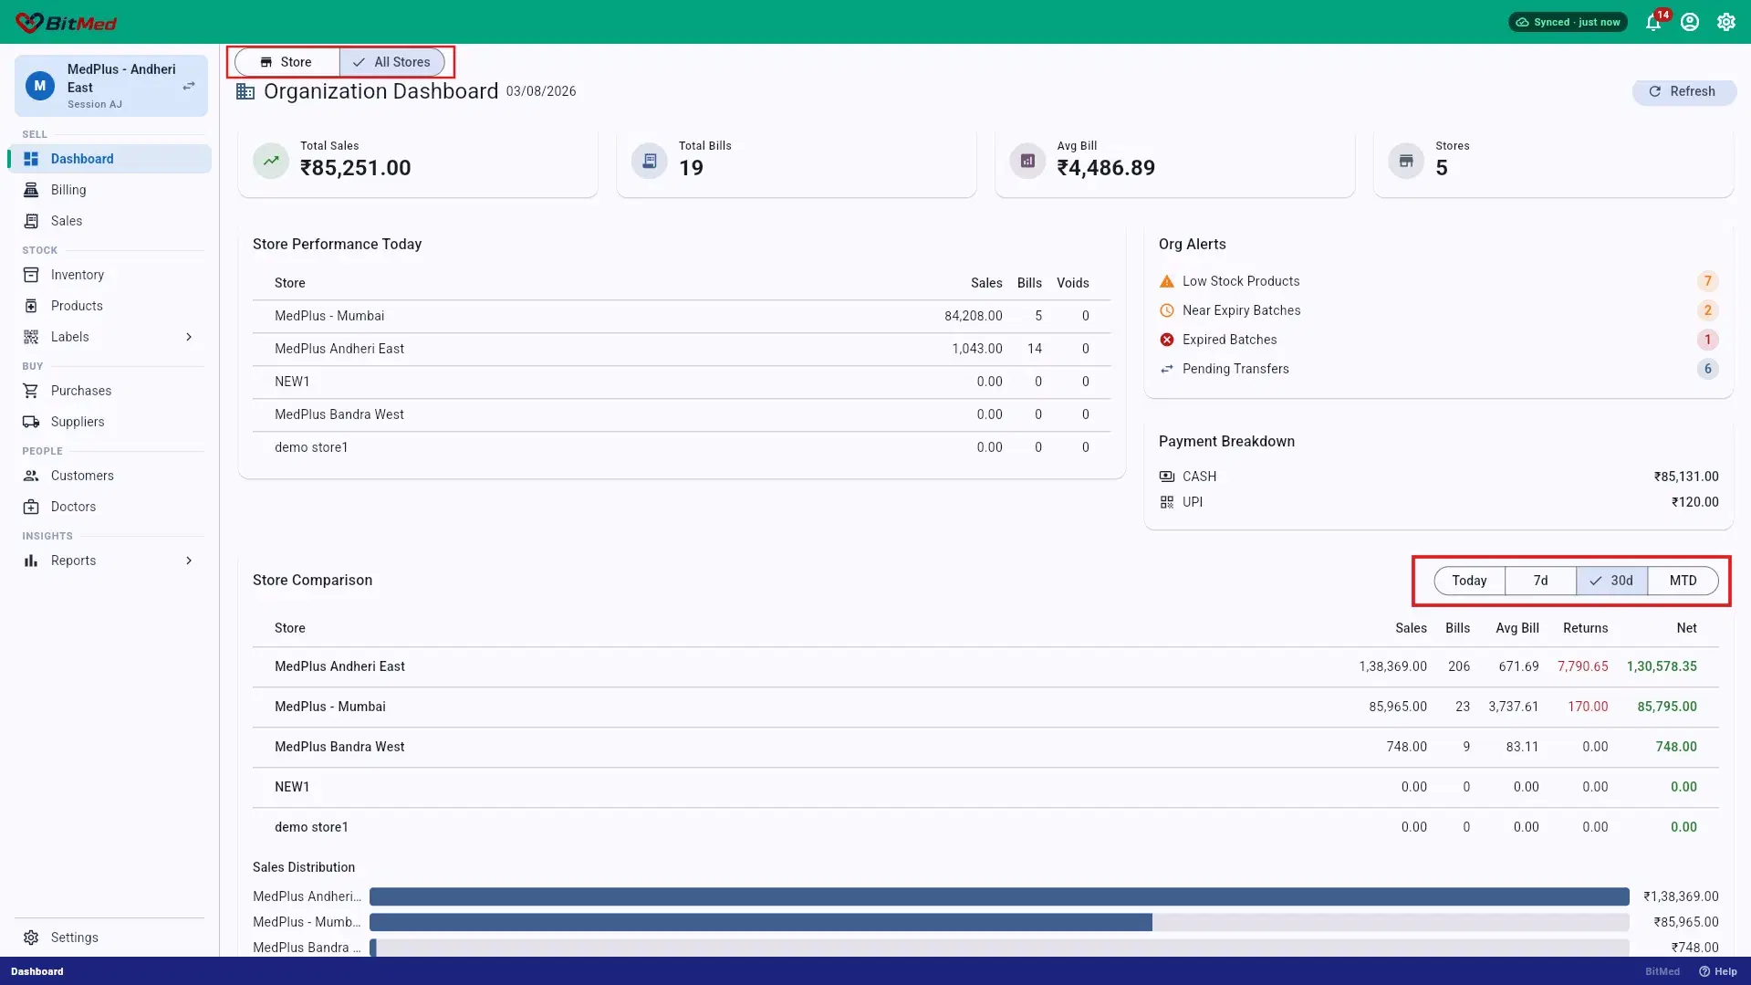Open Pending Transfers alert
This screenshot has width=1751, height=985.
point(1439,369)
